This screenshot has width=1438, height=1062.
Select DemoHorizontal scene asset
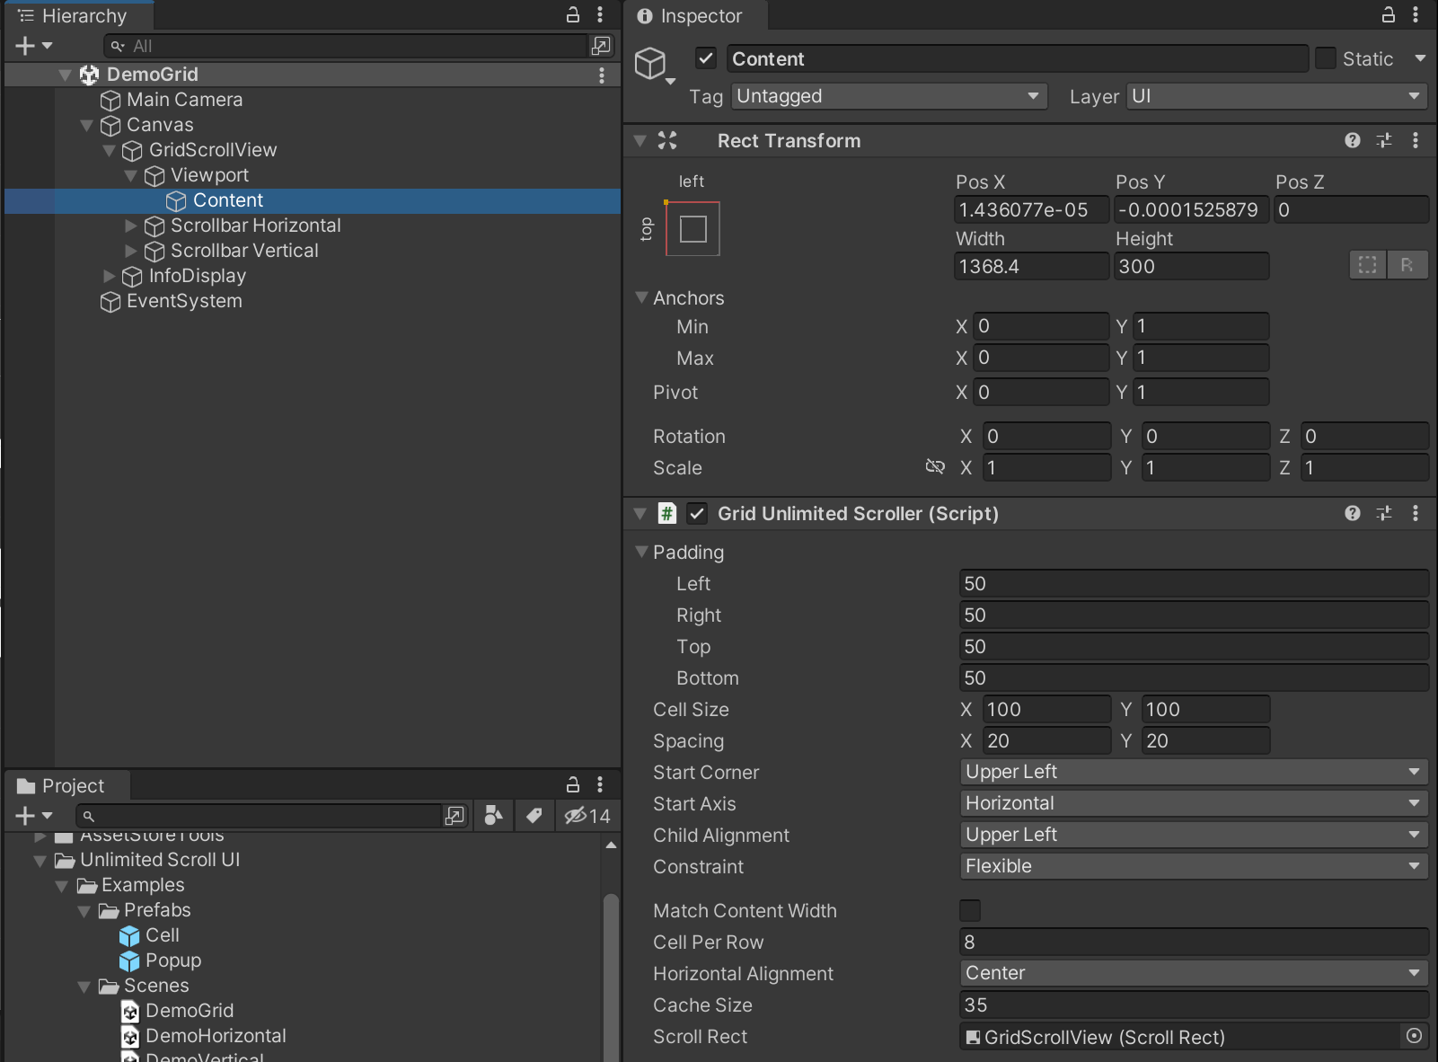[x=216, y=1036]
